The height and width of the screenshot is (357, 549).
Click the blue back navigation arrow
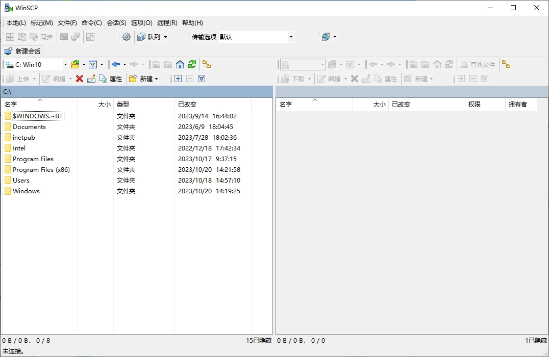(116, 64)
